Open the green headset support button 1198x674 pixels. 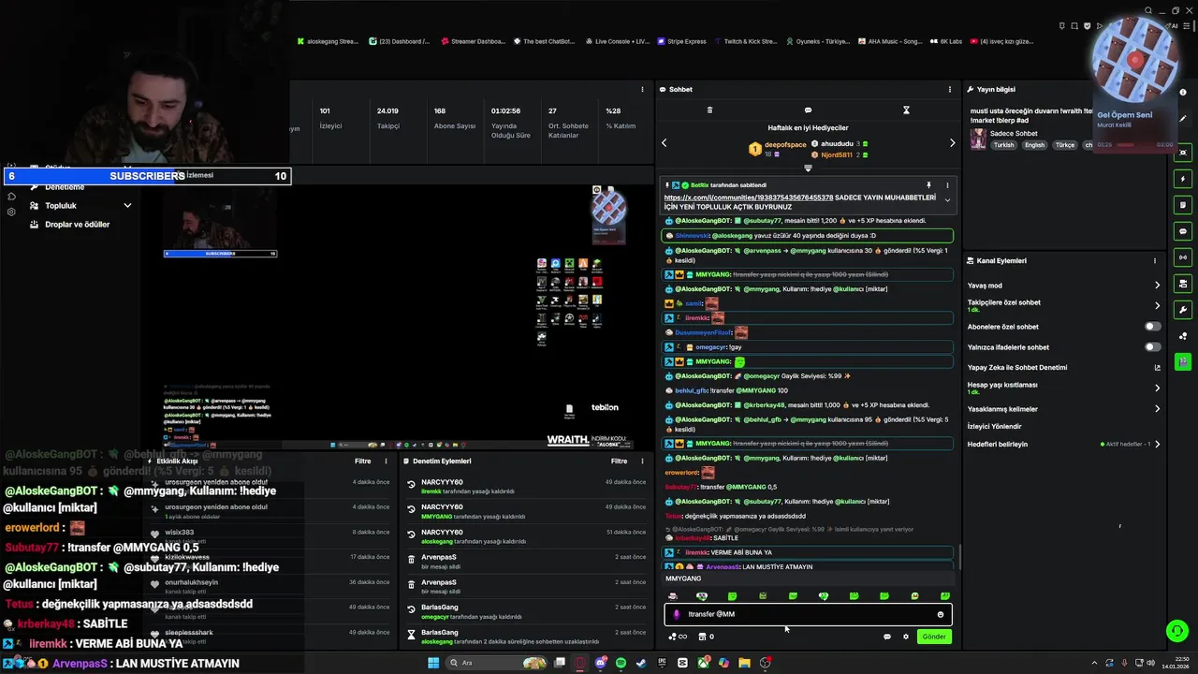tap(1177, 631)
